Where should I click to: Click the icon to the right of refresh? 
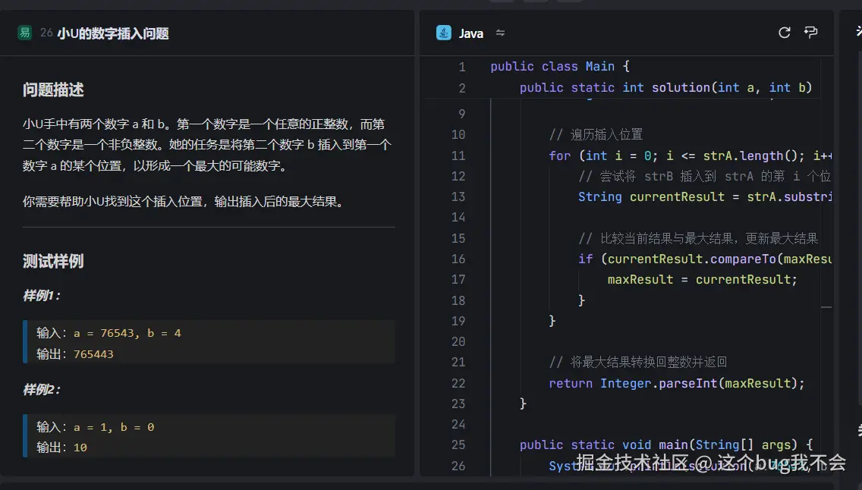810,33
